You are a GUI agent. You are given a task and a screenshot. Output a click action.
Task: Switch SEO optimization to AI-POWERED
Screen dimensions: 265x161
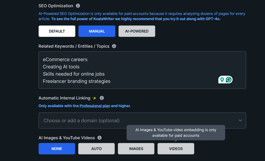click(x=137, y=31)
